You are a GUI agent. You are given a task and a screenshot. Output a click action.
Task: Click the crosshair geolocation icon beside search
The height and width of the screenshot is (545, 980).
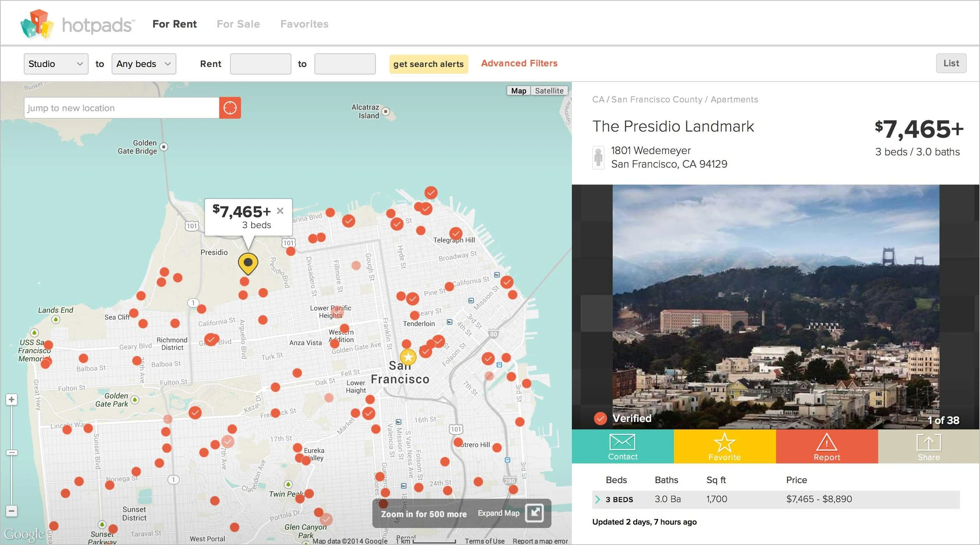[230, 108]
